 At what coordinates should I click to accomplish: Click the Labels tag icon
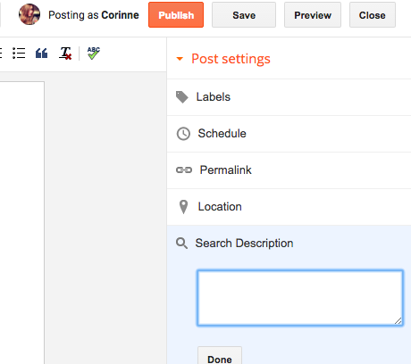click(182, 97)
